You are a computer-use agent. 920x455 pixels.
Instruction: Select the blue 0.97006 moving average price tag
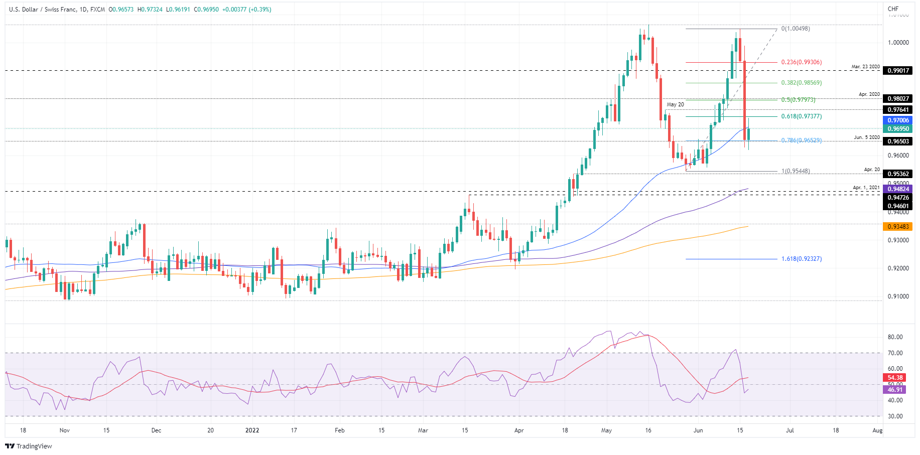[898, 120]
